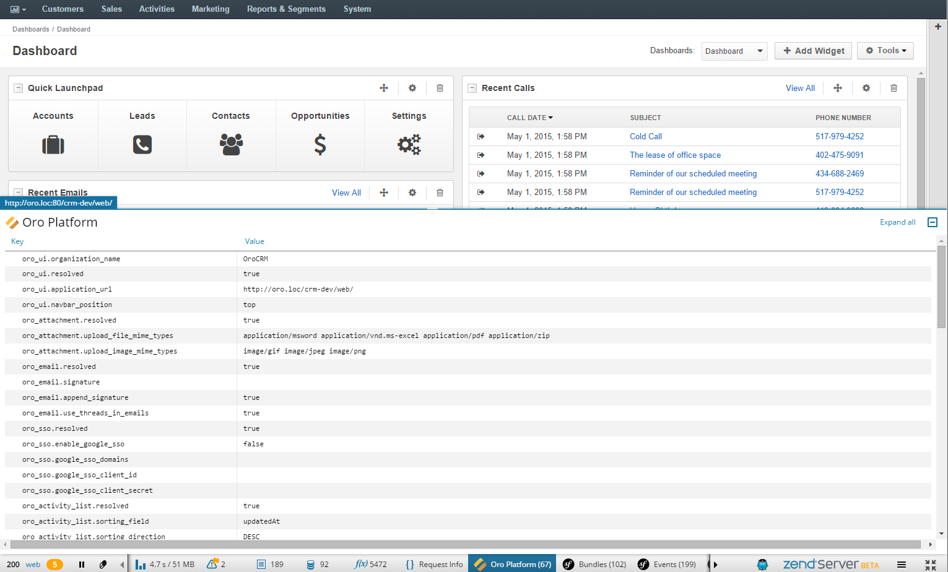The width and height of the screenshot is (948, 572).
Task: Click the Dashboards breadcrumb link
Action: click(x=31, y=29)
